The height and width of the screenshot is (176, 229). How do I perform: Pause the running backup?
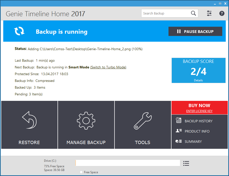195,31
